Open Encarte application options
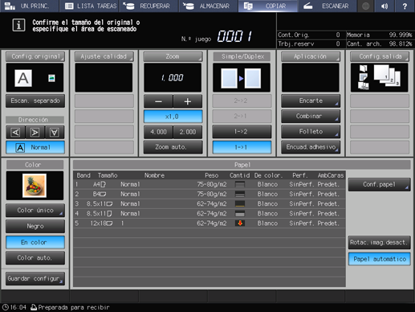 [x=311, y=101]
